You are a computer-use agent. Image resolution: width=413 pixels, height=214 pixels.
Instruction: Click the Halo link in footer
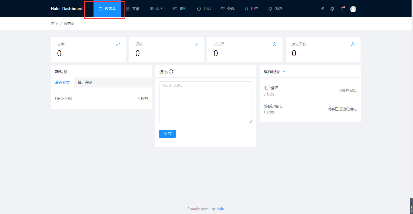220,209
